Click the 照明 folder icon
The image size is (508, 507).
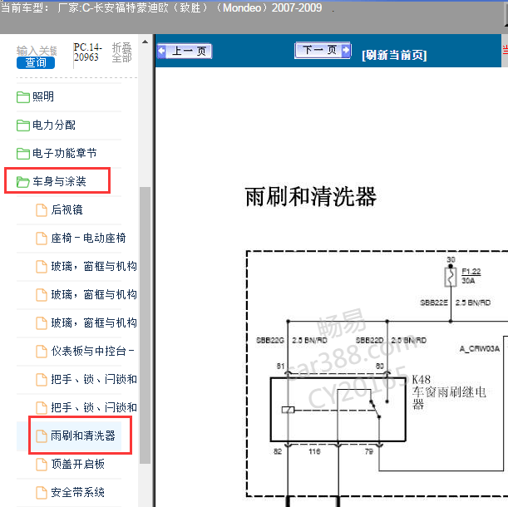(x=23, y=97)
